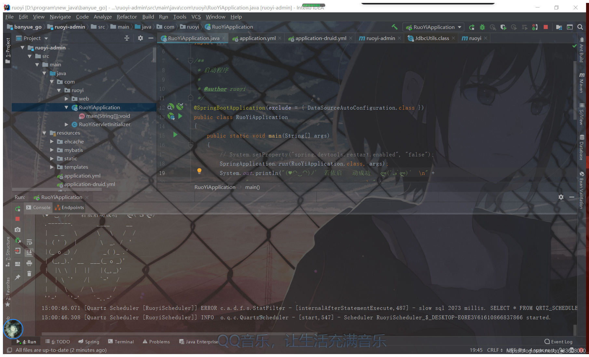Viewport: 589px width, 357px height.
Task: Open the Navigate menu
Action: [x=60, y=17]
